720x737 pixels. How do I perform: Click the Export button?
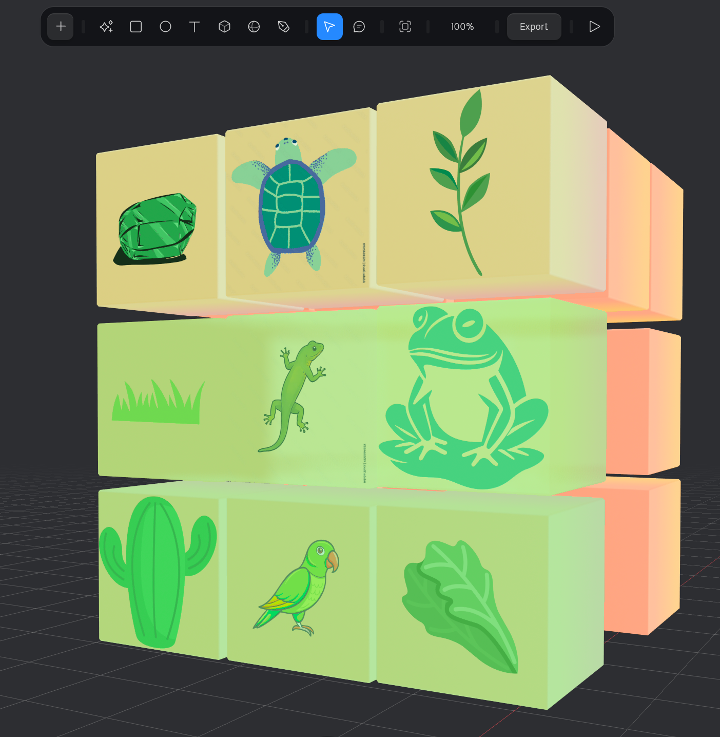coord(534,27)
